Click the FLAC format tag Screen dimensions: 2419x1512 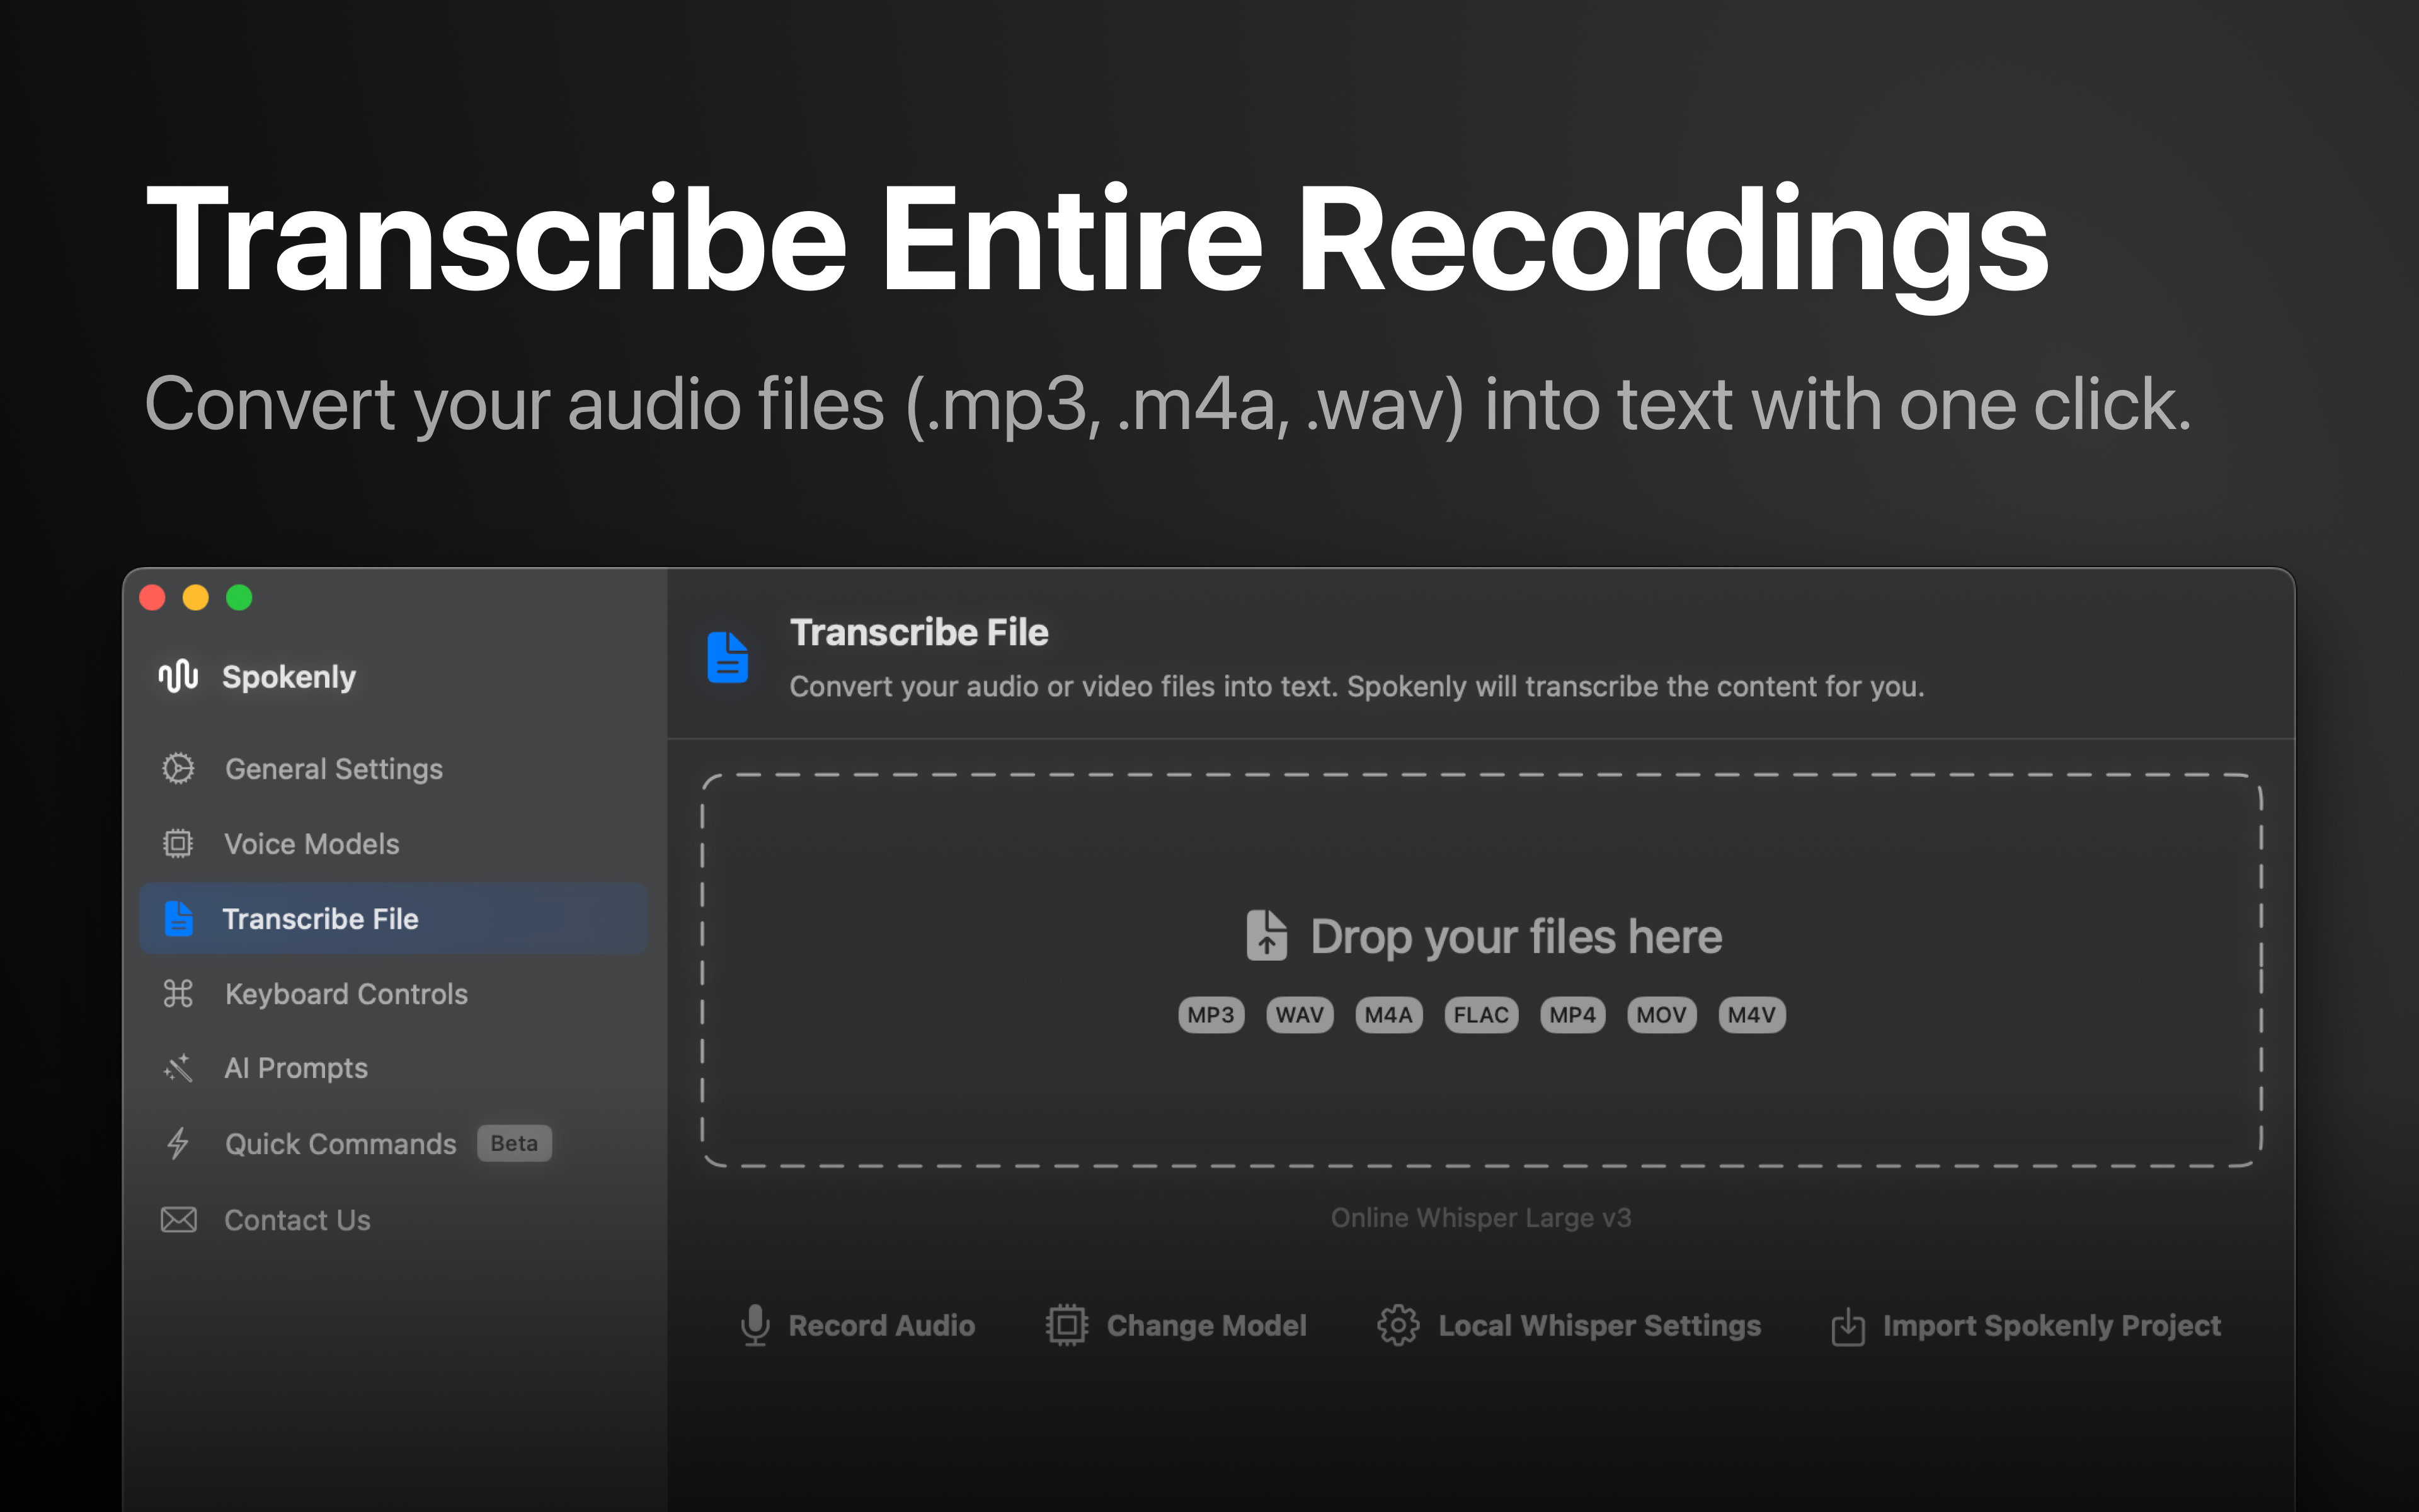point(1480,1015)
